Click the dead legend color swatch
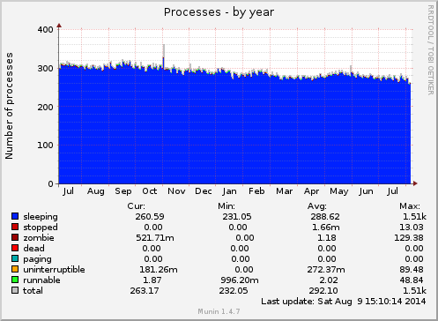The image size is (438, 321). click(x=15, y=248)
